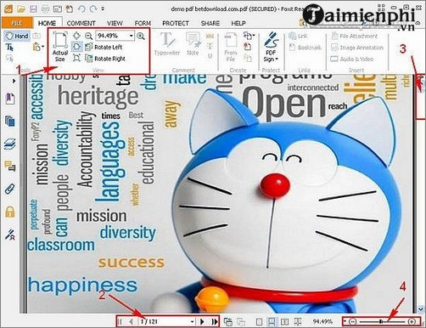
Task: Select the Typewriter tool
Action: [167, 44]
